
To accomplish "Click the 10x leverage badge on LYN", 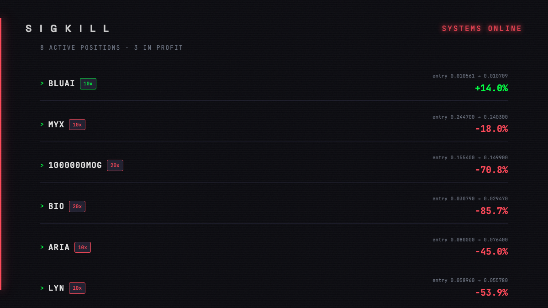I will coord(77,288).
